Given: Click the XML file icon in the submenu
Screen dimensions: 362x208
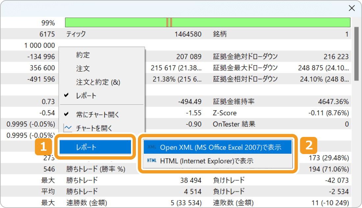Looking at the screenshot, I should point(152,147).
